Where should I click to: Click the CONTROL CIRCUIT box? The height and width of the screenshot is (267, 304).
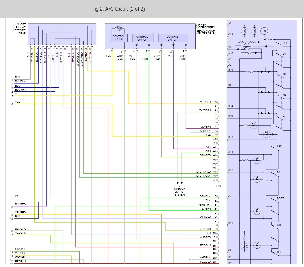pos(118,38)
